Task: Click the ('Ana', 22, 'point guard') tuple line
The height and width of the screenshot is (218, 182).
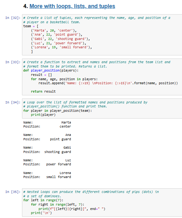Action: tap(56, 35)
